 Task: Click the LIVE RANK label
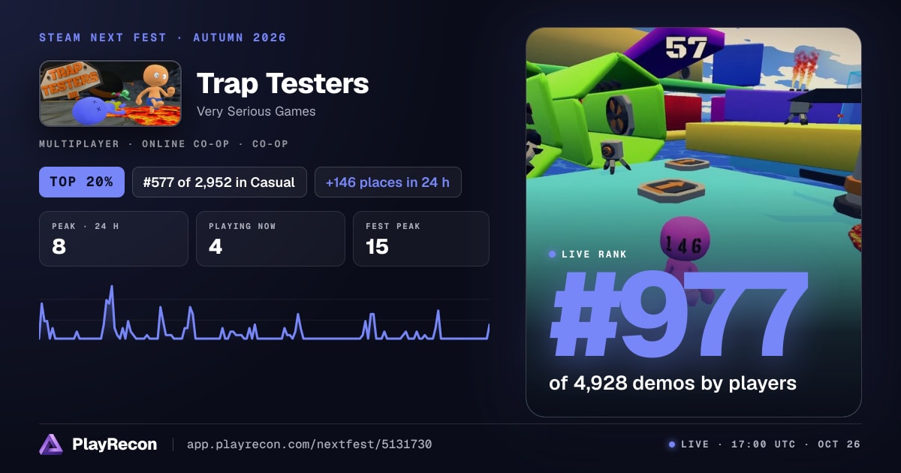(594, 255)
